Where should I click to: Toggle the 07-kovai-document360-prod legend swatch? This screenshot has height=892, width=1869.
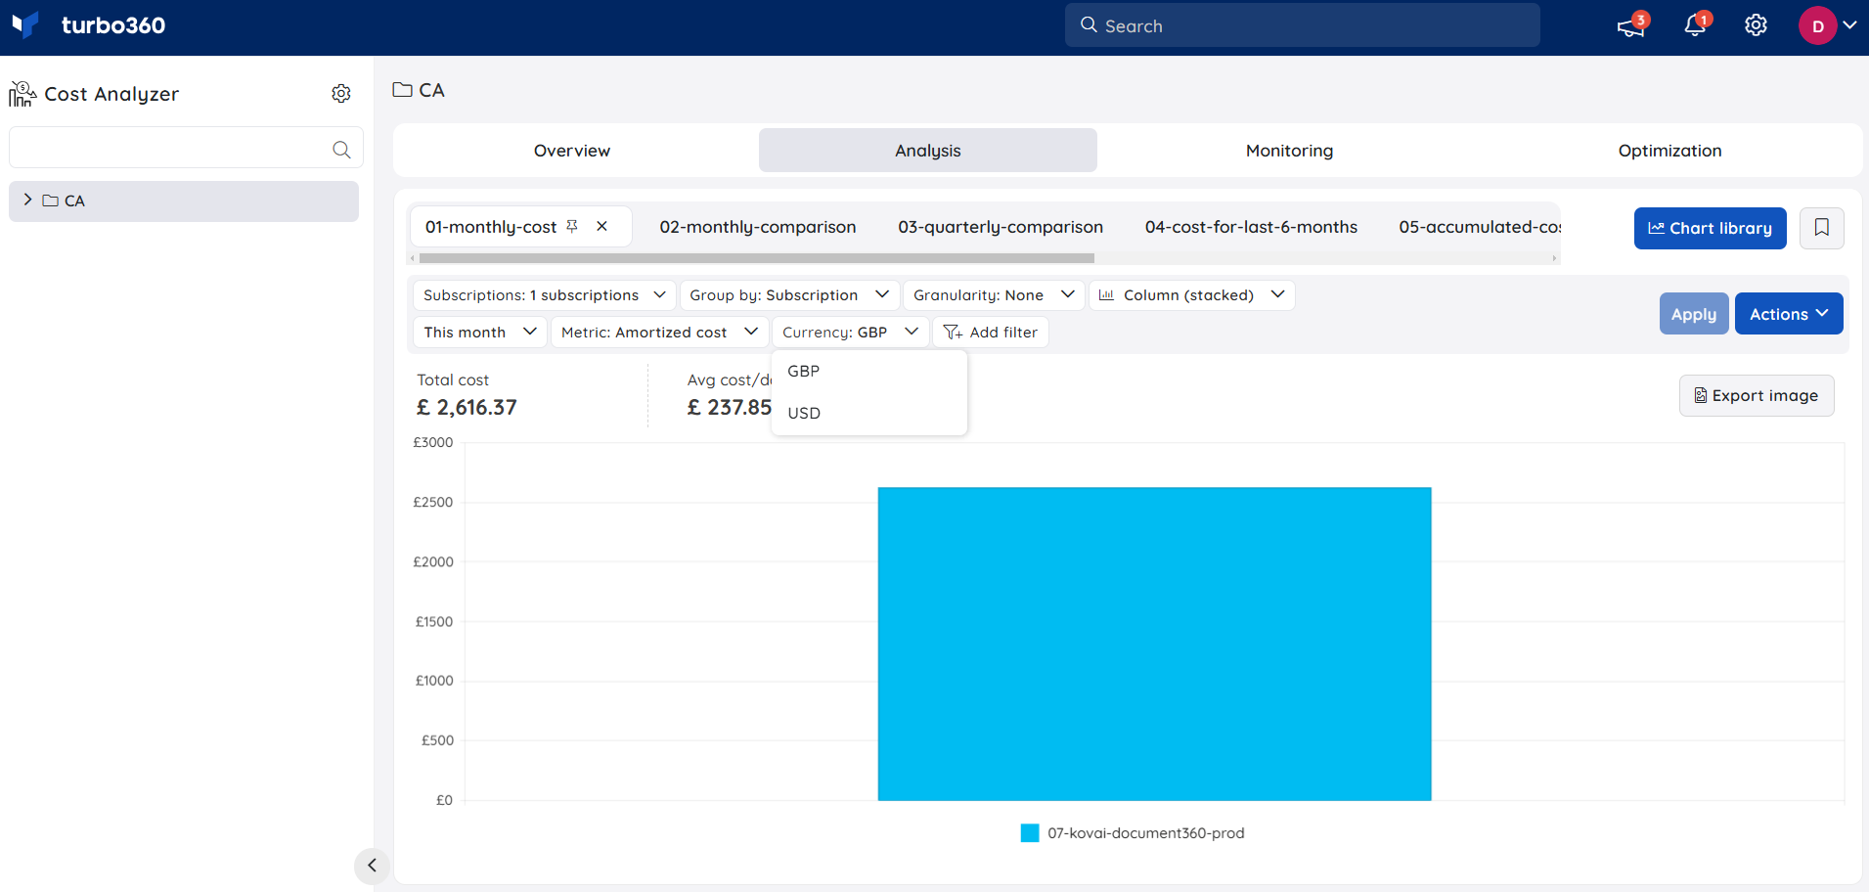(x=1029, y=833)
